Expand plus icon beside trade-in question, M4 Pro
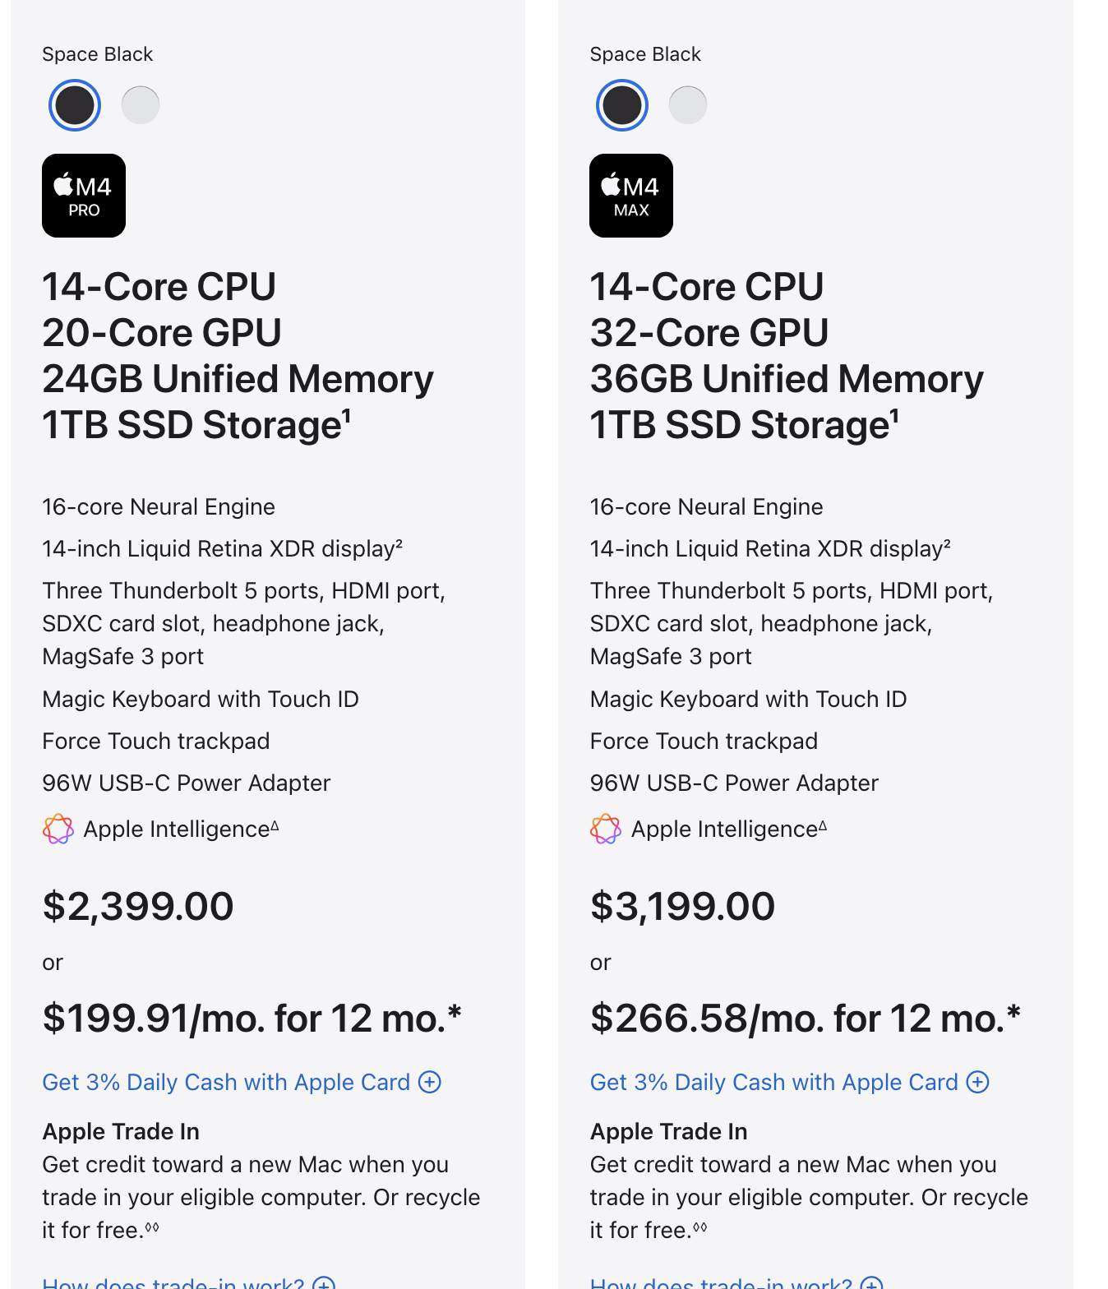Image resolution: width=1108 pixels, height=1289 pixels. (x=324, y=1283)
